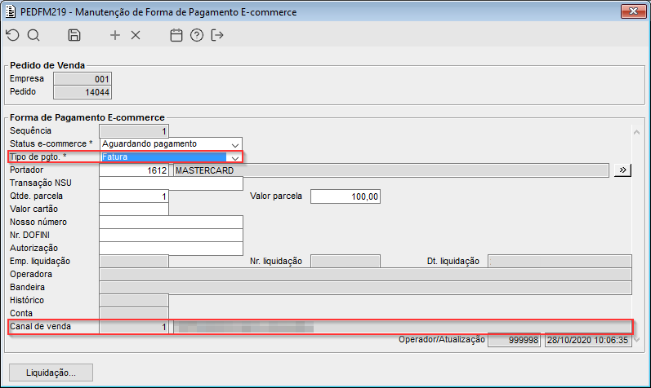651x388 pixels.
Task: Focus the Transação NSU field
Action: coord(171,183)
